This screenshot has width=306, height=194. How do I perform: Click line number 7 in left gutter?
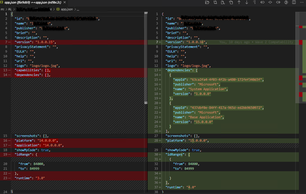pos(6,42)
